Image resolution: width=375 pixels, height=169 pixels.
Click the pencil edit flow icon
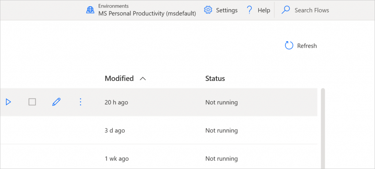[56, 102]
